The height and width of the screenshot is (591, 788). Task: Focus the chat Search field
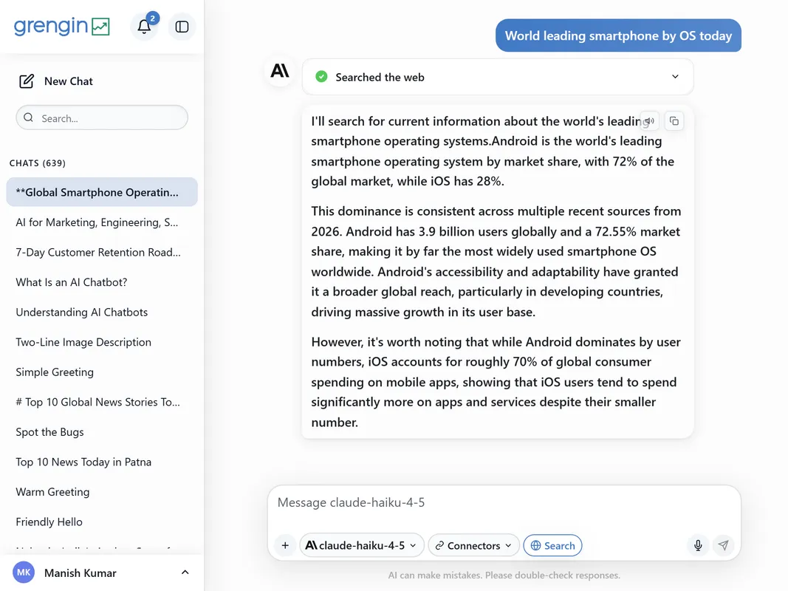pos(102,117)
